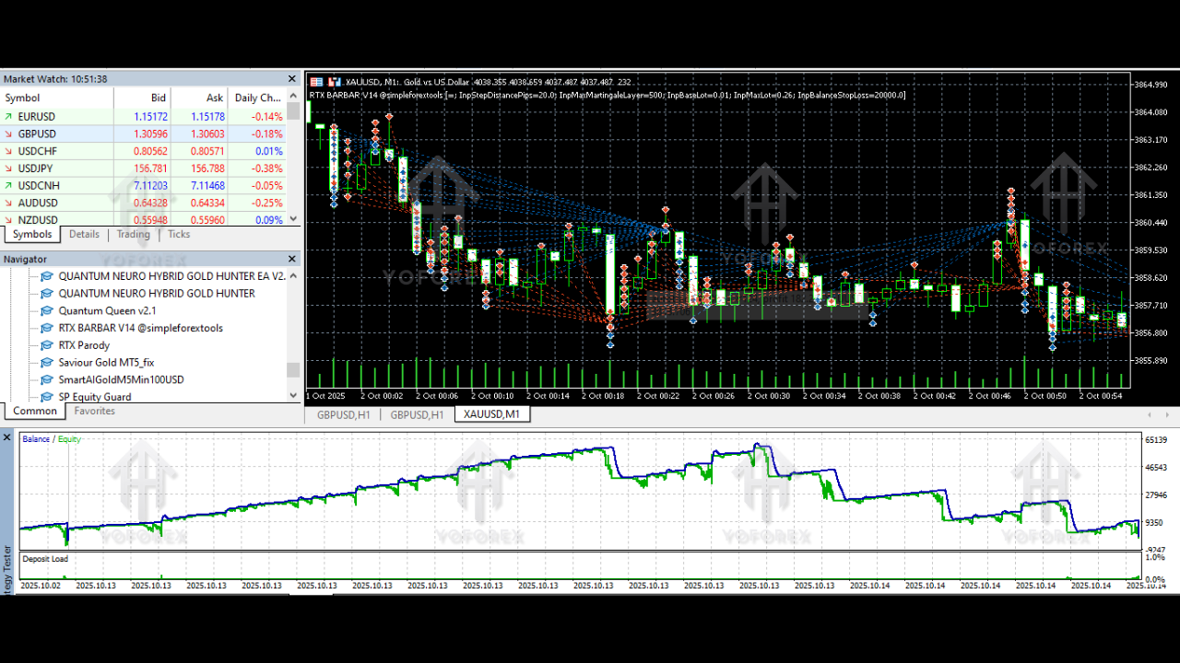Close the Navigator panel

(x=293, y=260)
